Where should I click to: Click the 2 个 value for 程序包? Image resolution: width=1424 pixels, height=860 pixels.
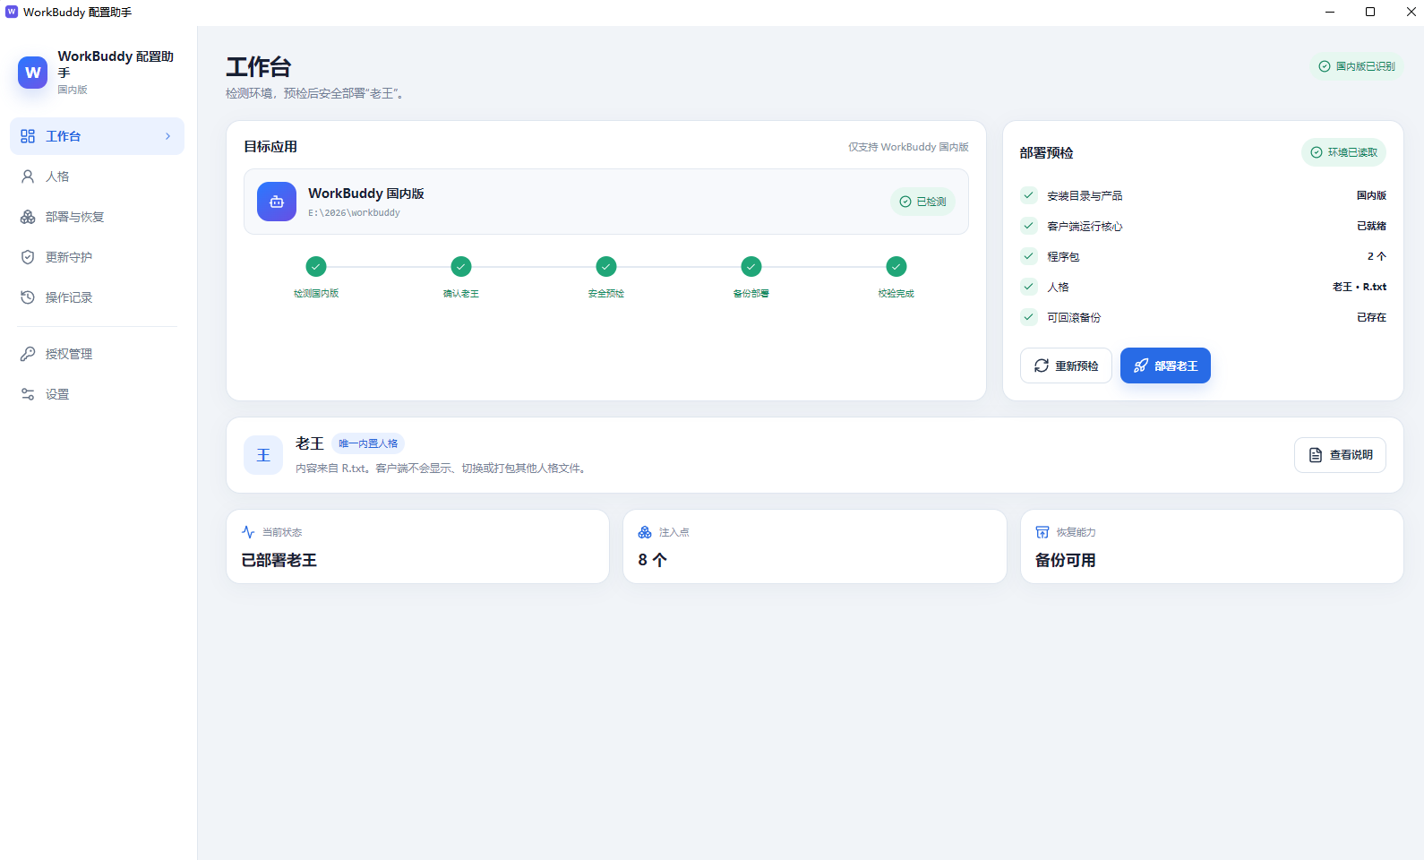[1377, 256]
